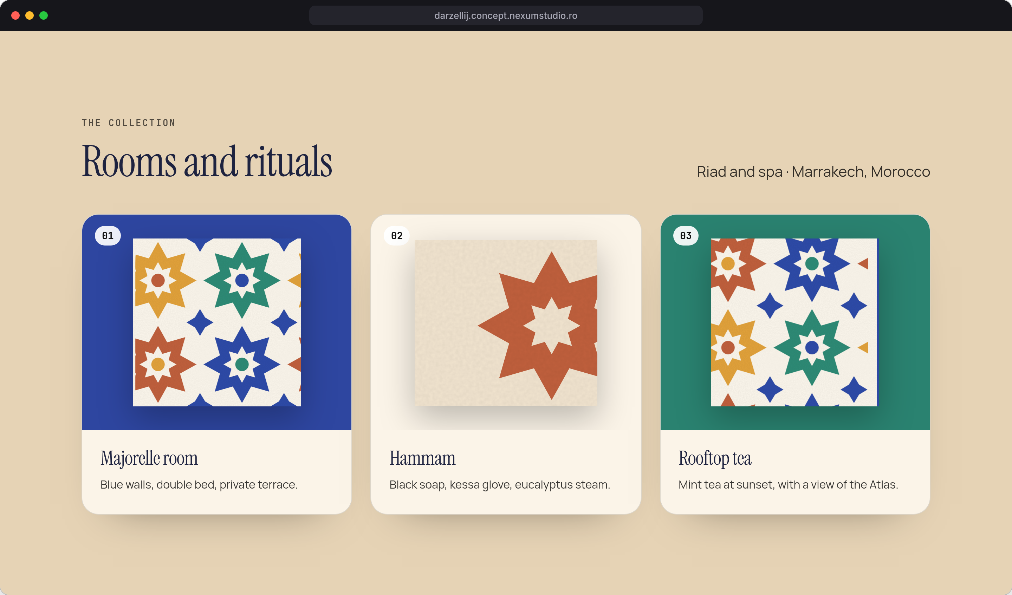Open the Rooftop tea tile image
1012x595 pixels.
(x=795, y=322)
